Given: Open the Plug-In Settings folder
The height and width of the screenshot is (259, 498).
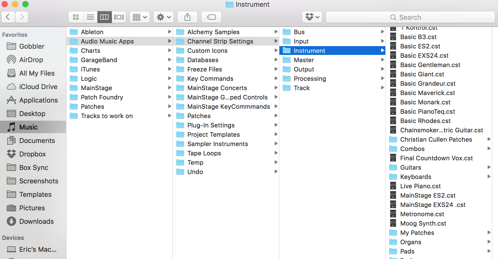Looking at the screenshot, I should coord(226,125).
